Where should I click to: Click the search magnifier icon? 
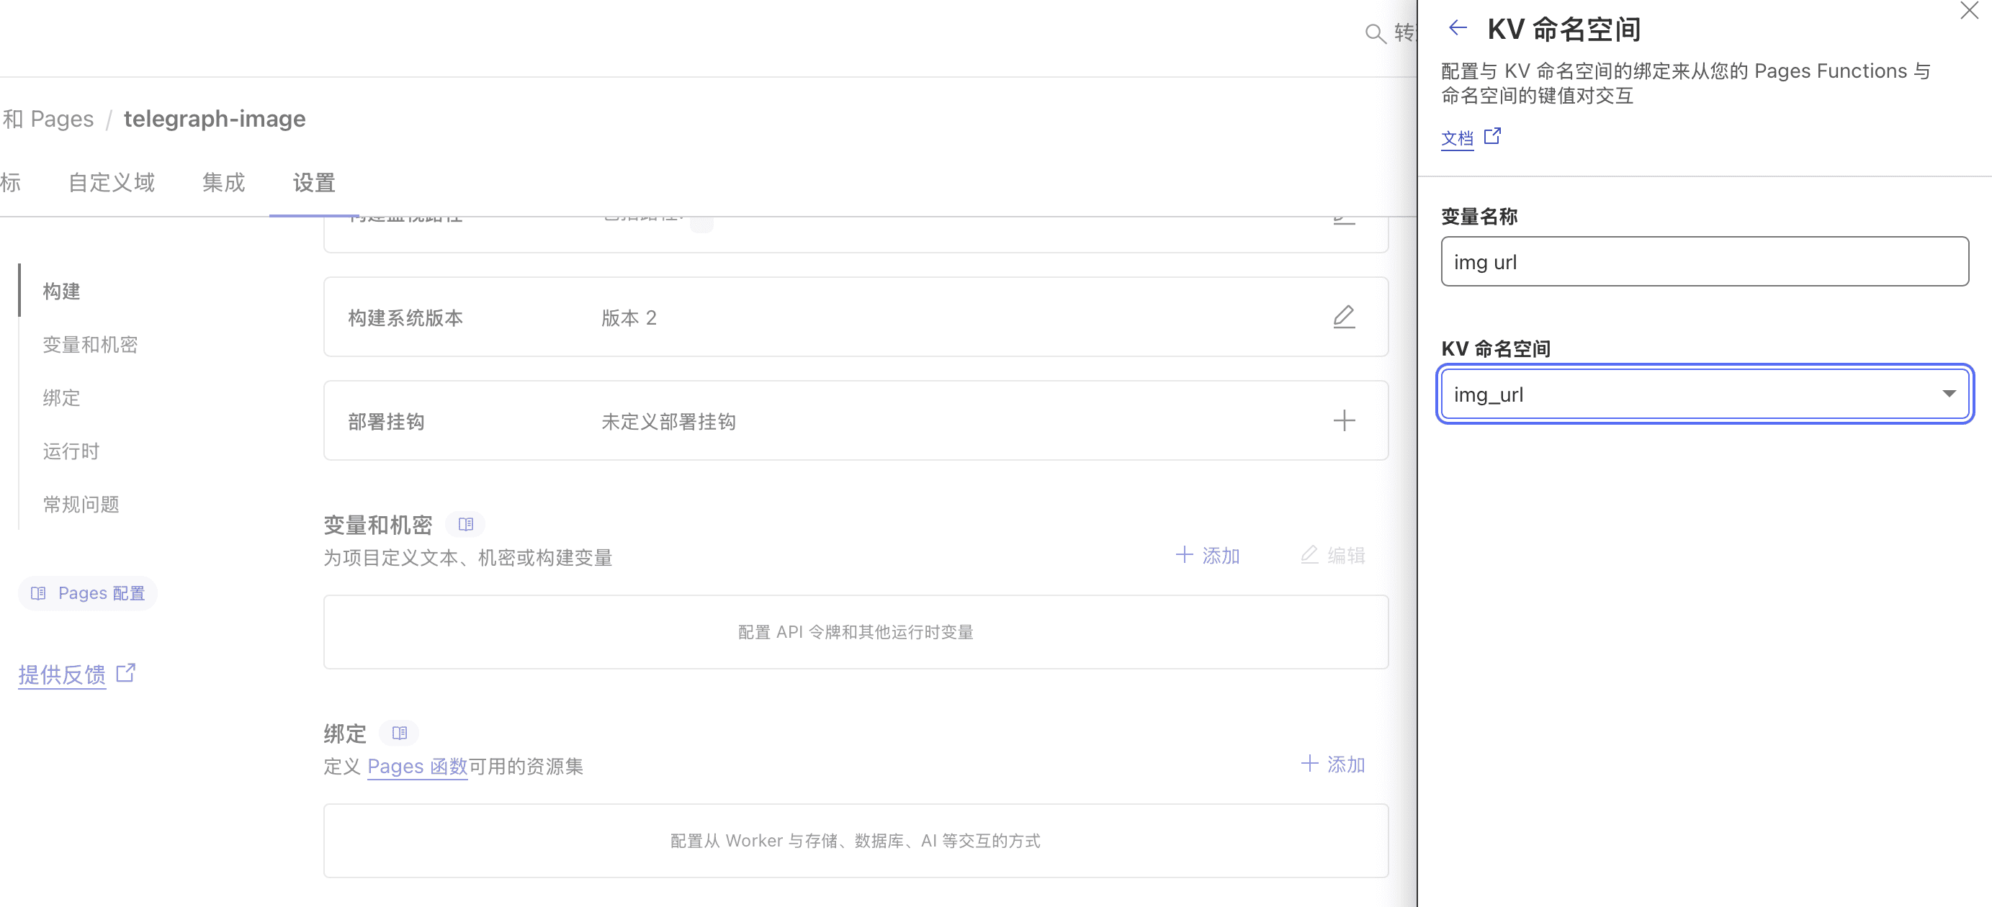pyautogui.click(x=1375, y=34)
